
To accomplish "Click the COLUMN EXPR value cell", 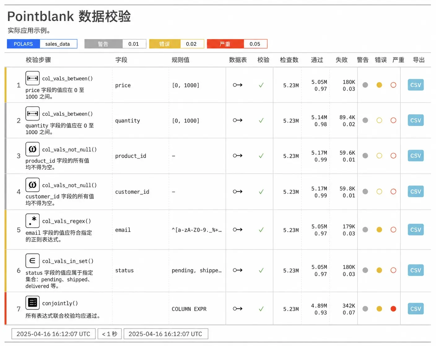I will 189,309.
